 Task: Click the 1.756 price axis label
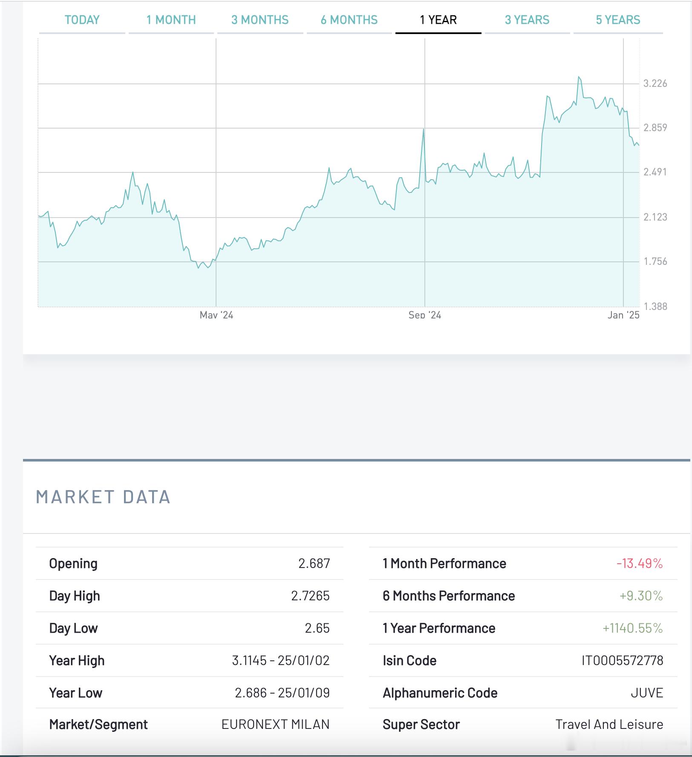pos(655,261)
